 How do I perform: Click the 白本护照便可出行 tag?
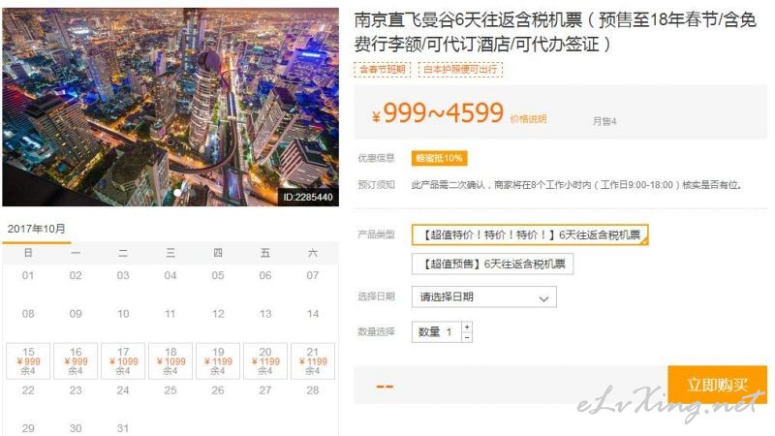click(x=460, y=69)
